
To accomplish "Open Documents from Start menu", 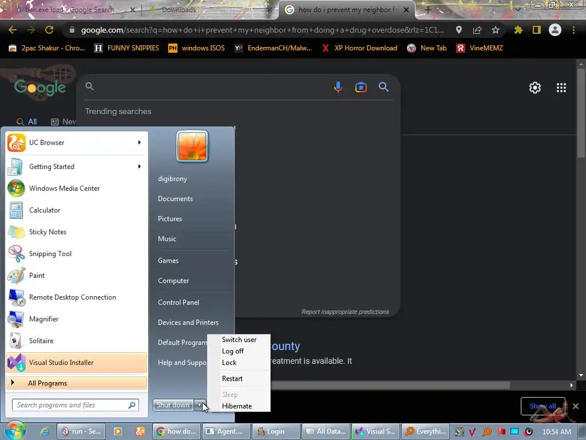I will (175, 199).
